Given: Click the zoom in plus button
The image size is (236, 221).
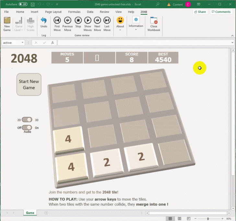Looking at the screenshot, I should pyautogui.click(x=222, y=219).
